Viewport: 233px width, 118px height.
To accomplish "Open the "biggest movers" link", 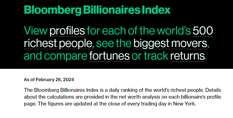I will click(x=170, y=43).
